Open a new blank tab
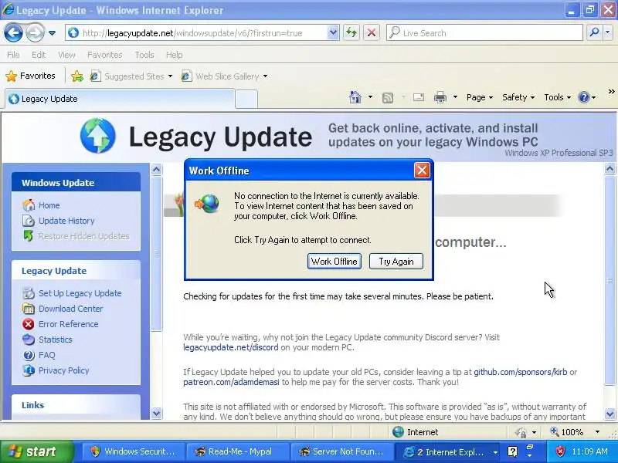 [246, 99]
